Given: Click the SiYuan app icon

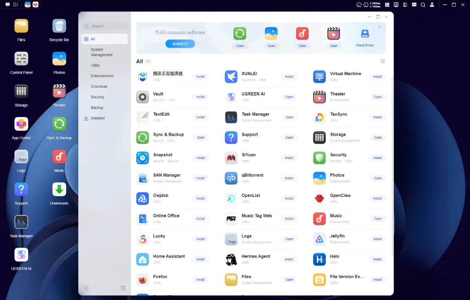Looking at the screenshot, I should 231,158.
